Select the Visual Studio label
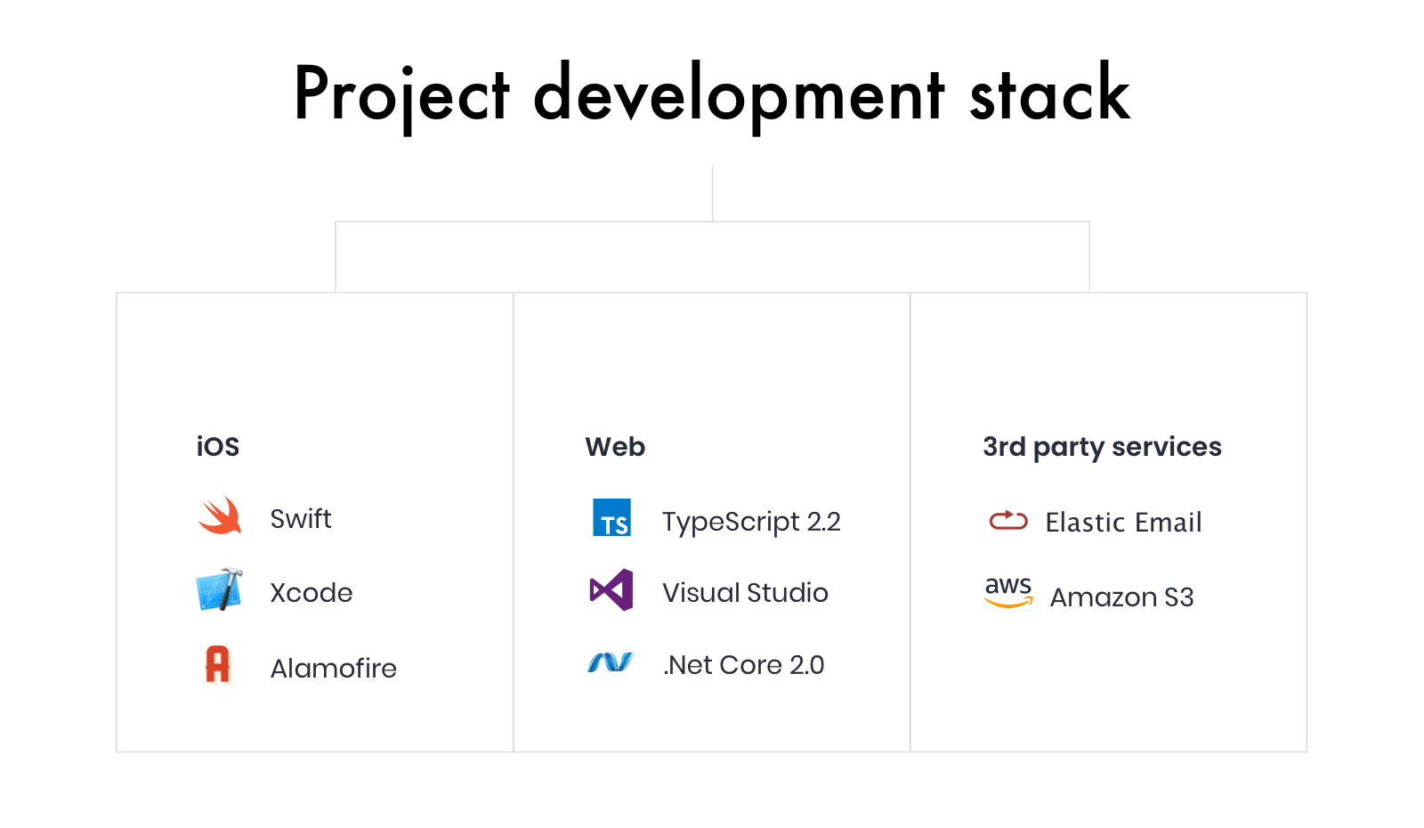 coord(745,593)
